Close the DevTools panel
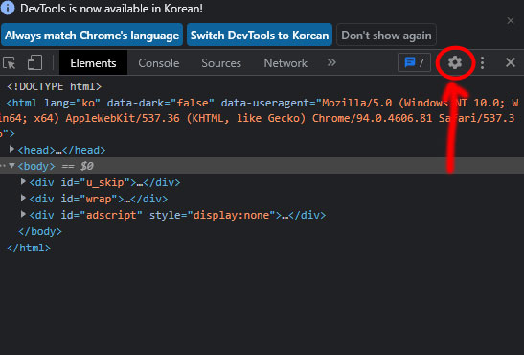 coord(511,62)
